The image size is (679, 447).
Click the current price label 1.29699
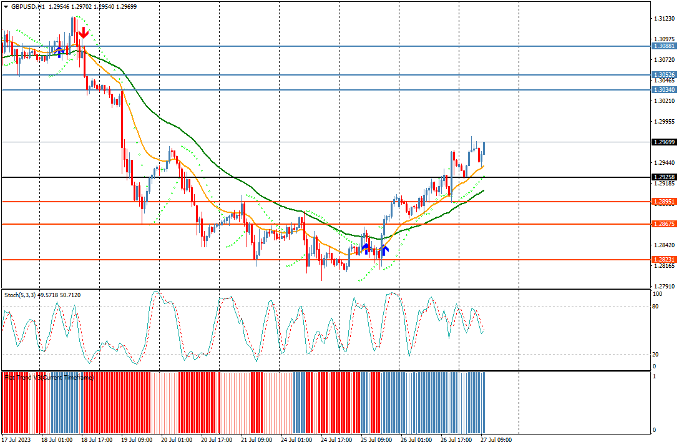pyautogui.click(x=664, y=142)
